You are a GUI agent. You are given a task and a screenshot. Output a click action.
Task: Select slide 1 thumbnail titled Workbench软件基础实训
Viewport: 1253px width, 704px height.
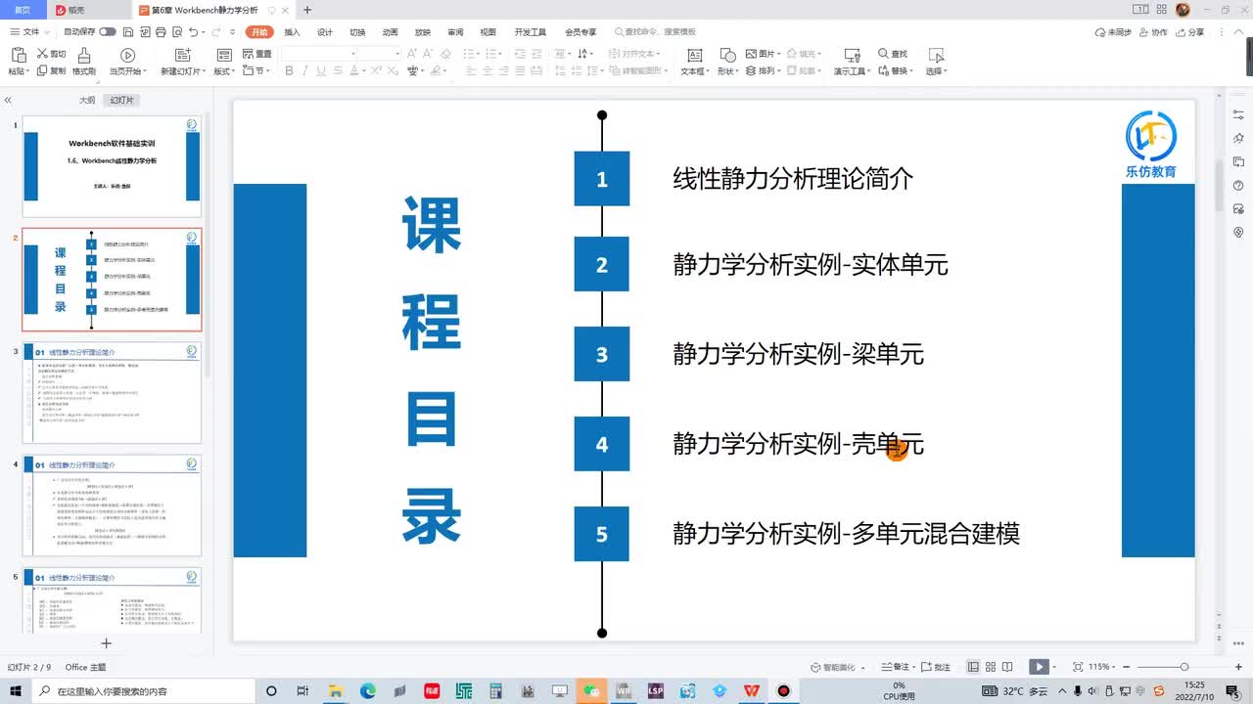click(112, 166)
